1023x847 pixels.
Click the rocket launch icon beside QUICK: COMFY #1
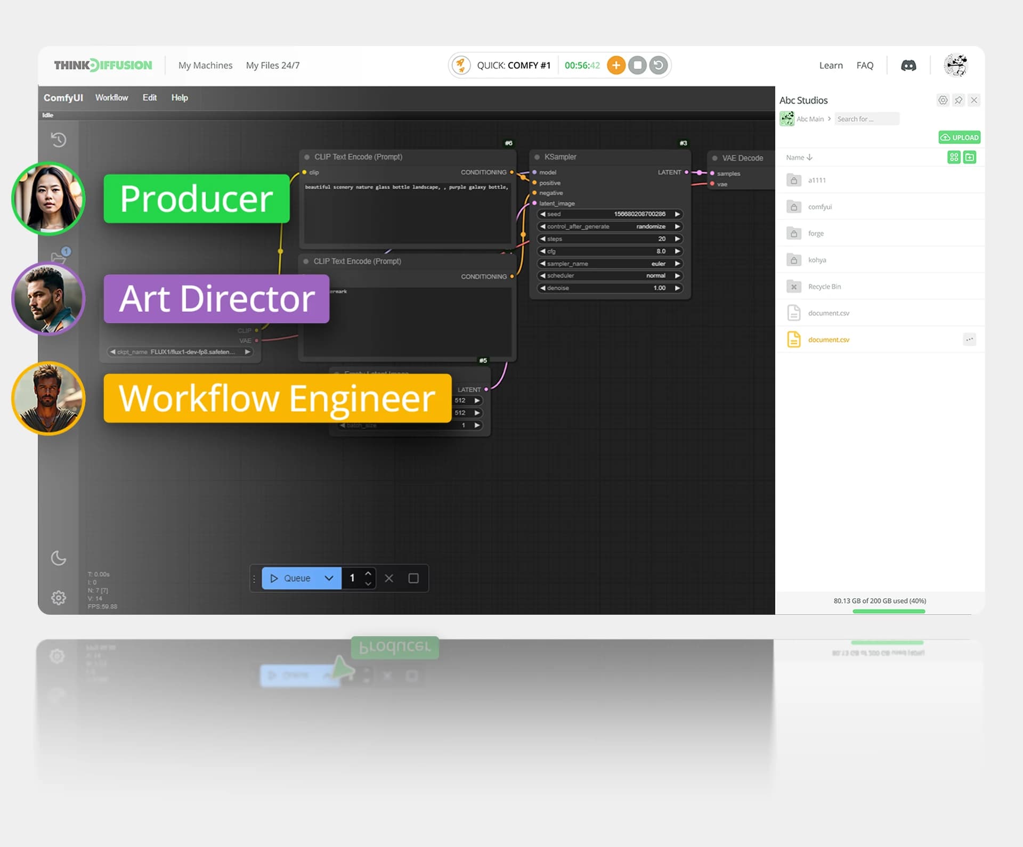[461, 65]
